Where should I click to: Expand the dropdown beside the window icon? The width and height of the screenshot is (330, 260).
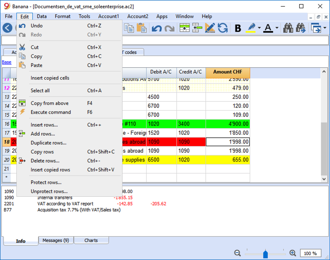tap(325, 28)
